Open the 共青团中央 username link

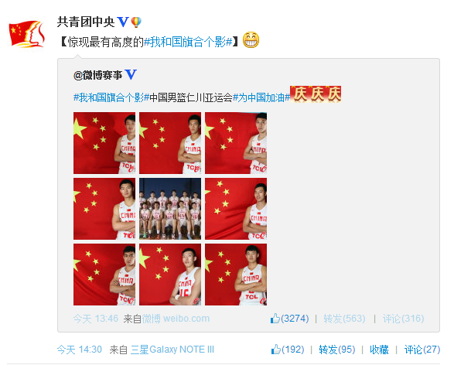[86, 22]
